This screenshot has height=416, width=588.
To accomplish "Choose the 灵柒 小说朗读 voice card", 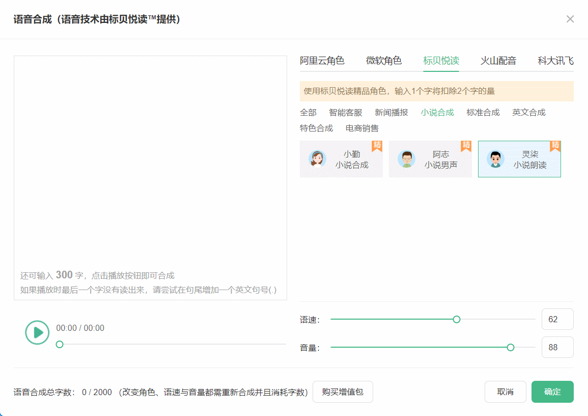I will point(519,159).
